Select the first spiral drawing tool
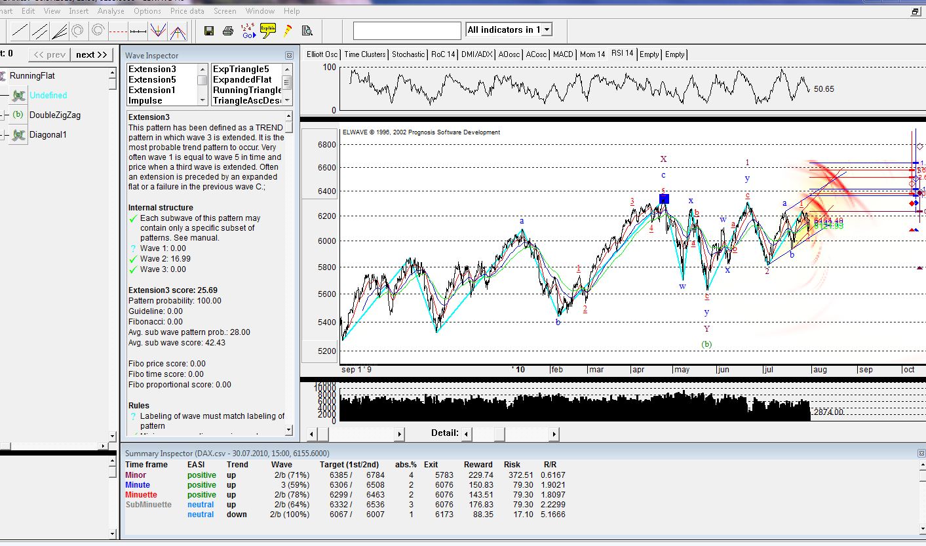The image size is (926, 546). pos(79,30)
